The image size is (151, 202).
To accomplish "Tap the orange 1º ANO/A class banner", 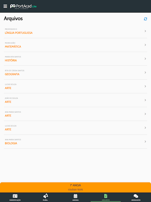I will (x=75, y=187).
